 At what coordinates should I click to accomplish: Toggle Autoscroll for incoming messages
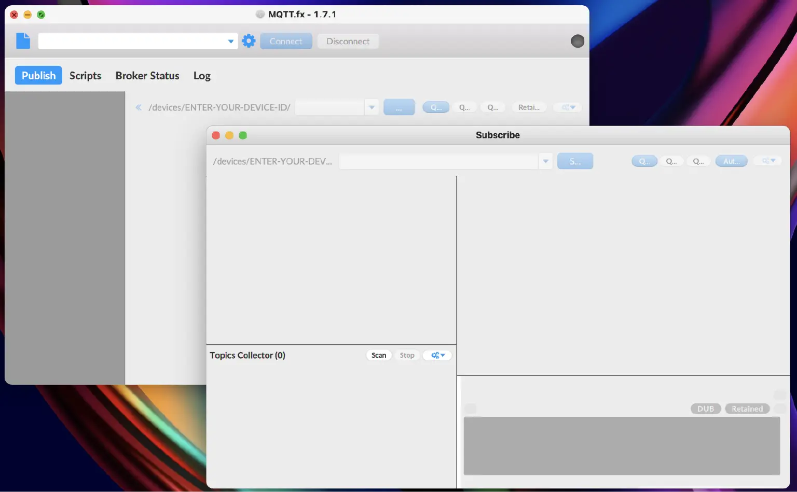pos(731,161)
